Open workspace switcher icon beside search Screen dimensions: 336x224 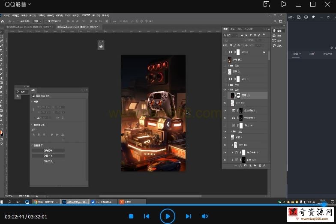point(280,21)
